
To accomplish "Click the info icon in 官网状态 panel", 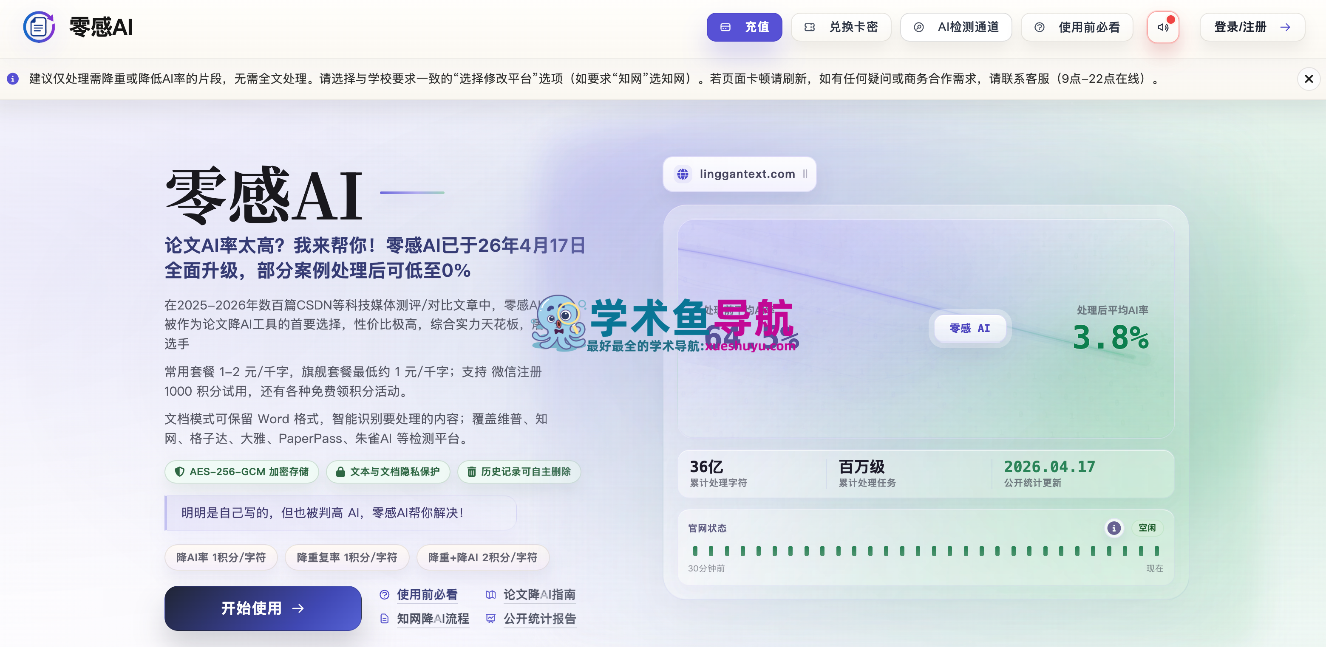I will click(x=1113, y=528).
